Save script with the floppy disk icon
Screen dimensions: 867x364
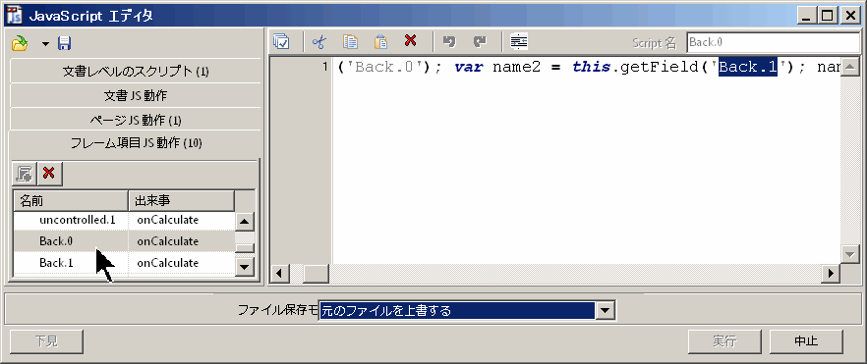tap(65, 43)
